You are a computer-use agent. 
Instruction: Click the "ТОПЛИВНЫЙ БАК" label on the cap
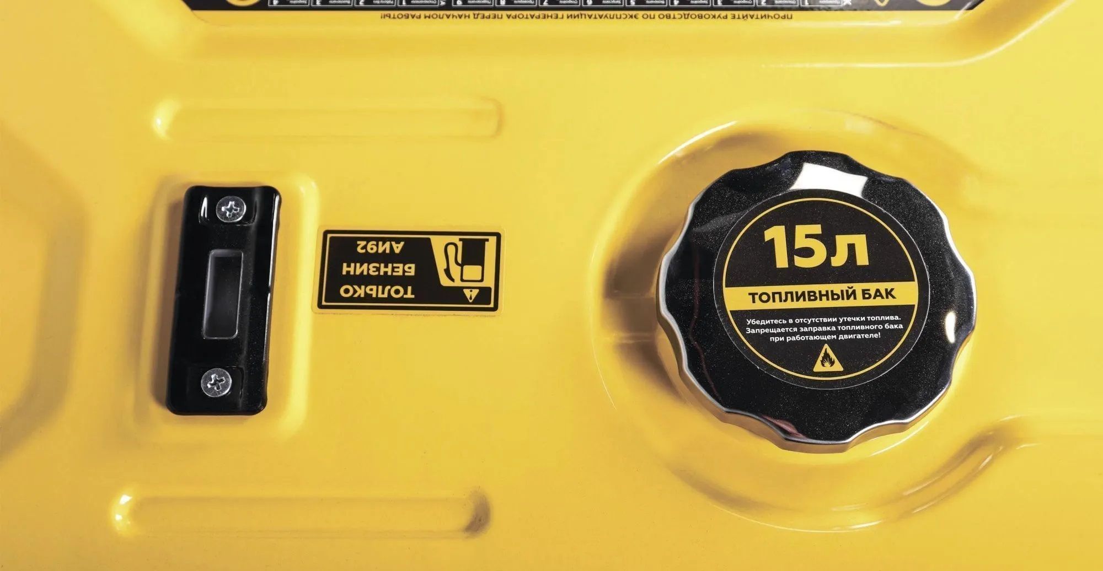(x=822, y=297)
